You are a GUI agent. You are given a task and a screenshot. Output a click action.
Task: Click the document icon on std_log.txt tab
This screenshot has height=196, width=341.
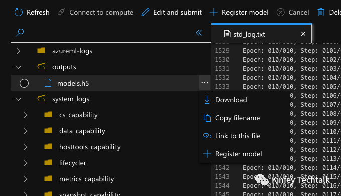[227, 34]
